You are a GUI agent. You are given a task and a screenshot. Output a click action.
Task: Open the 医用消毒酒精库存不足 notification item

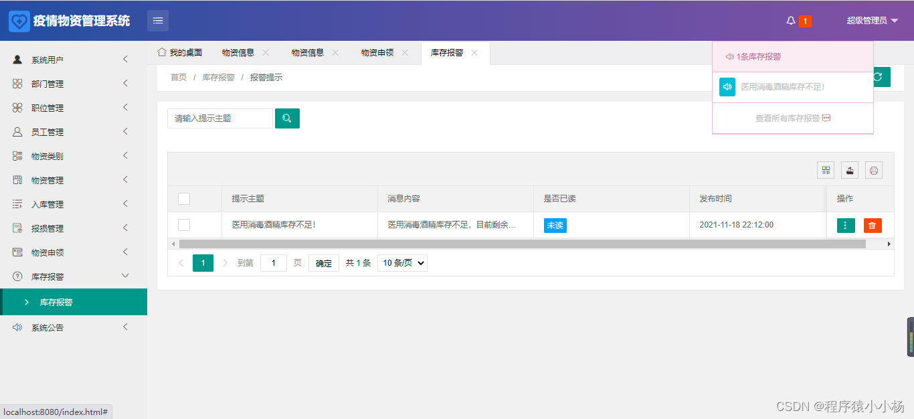(793, 87)
